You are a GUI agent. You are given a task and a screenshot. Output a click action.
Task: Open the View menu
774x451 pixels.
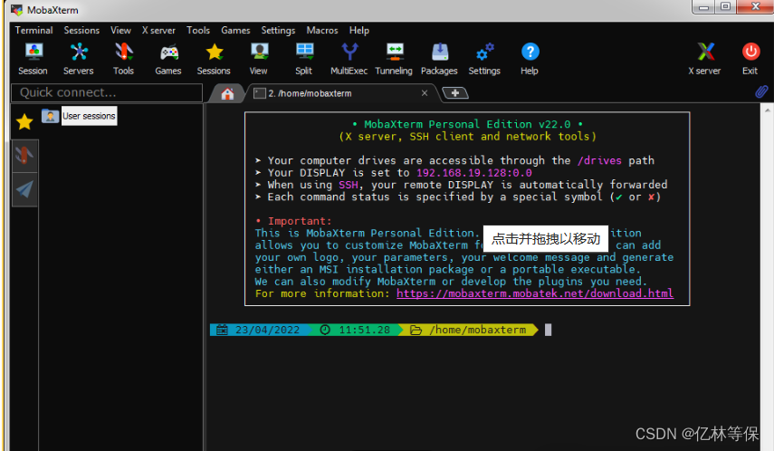(121, 30)
